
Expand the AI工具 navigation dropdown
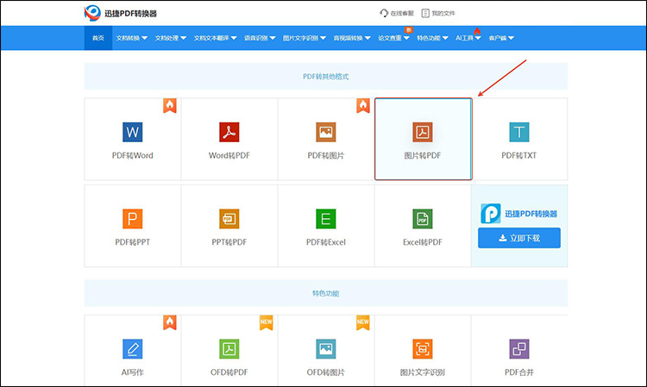click(468, 38)
